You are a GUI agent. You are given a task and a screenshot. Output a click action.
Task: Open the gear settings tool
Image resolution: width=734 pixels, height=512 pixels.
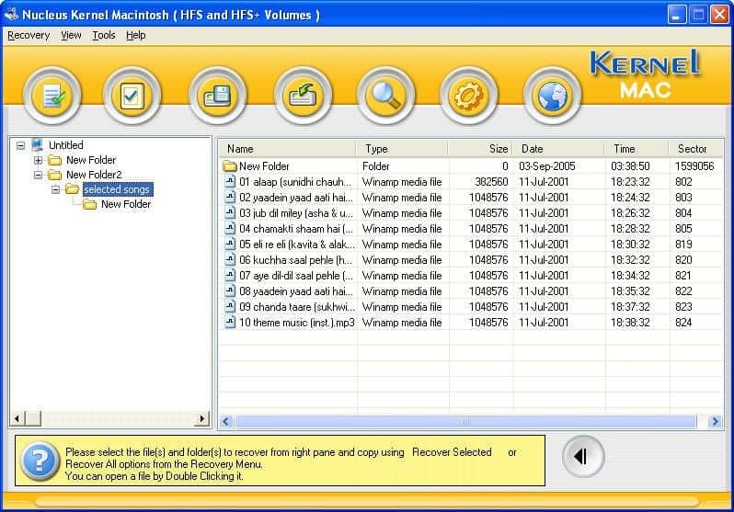(x=468, y=96)
